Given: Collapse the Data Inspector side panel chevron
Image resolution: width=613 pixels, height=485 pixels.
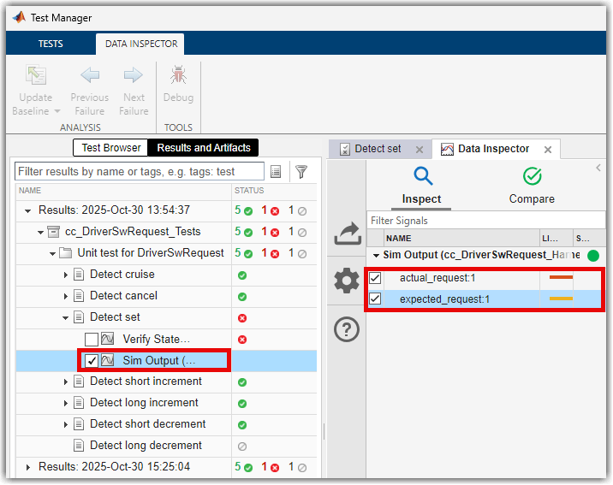Looking at the screenshot, I should (x=598, y=168).
